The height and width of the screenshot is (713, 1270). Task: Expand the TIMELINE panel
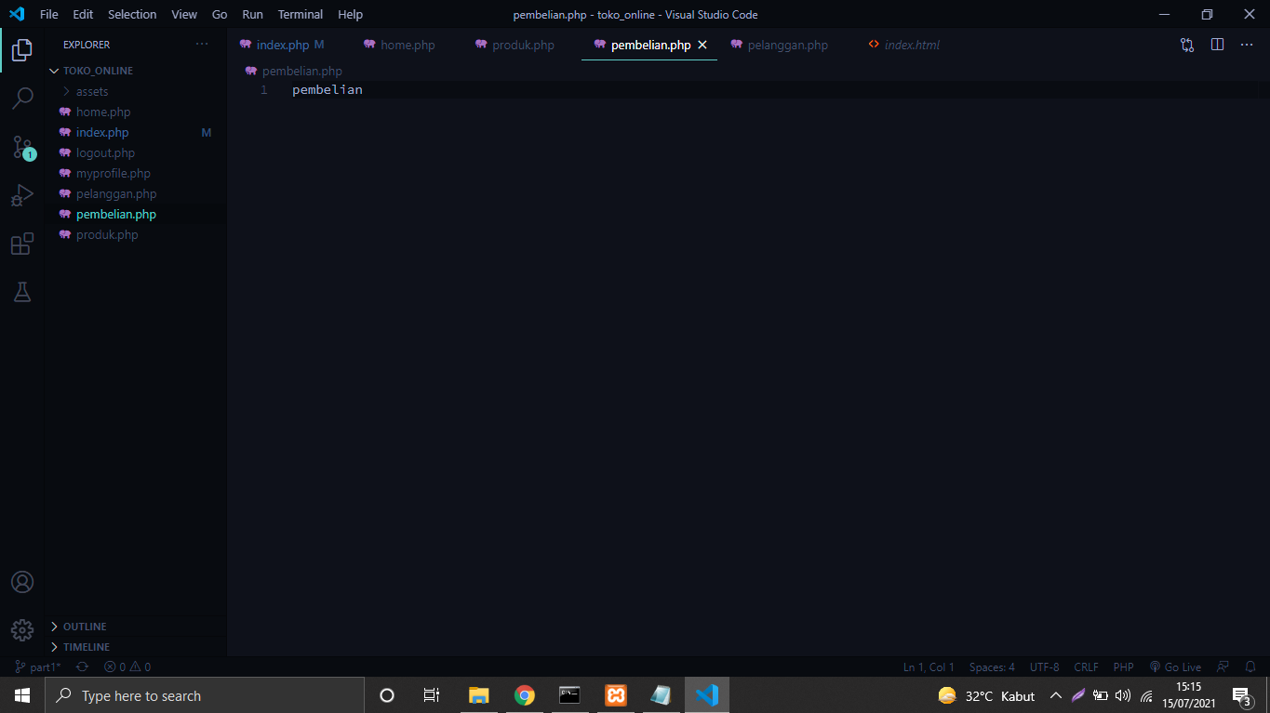pos(135,647)
